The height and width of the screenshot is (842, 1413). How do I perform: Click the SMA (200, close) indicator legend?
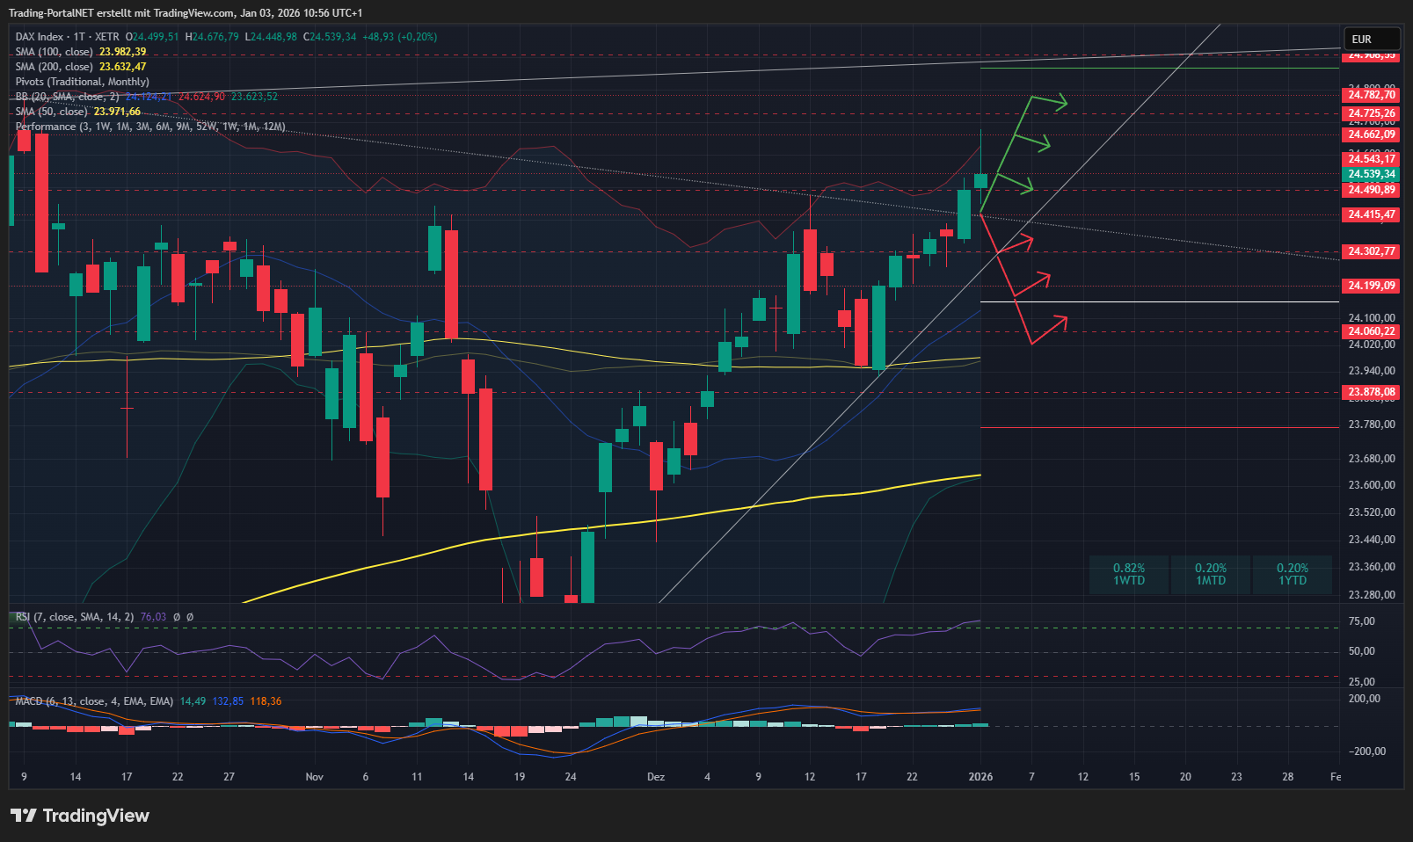[x=55, y=67]
